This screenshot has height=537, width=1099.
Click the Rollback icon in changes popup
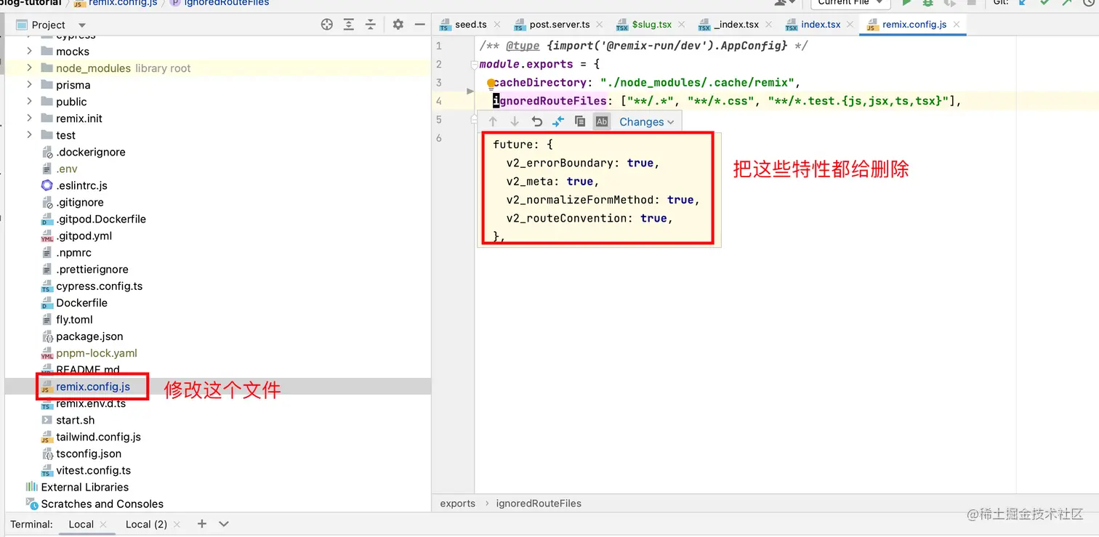coord(536,121)
